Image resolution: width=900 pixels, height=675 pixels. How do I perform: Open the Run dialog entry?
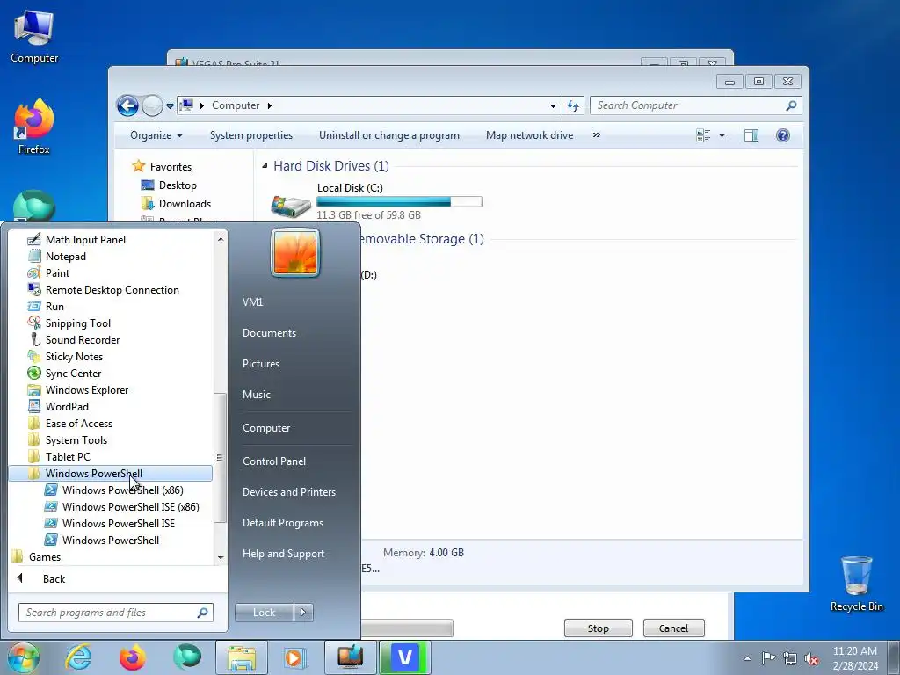point(54,306)
